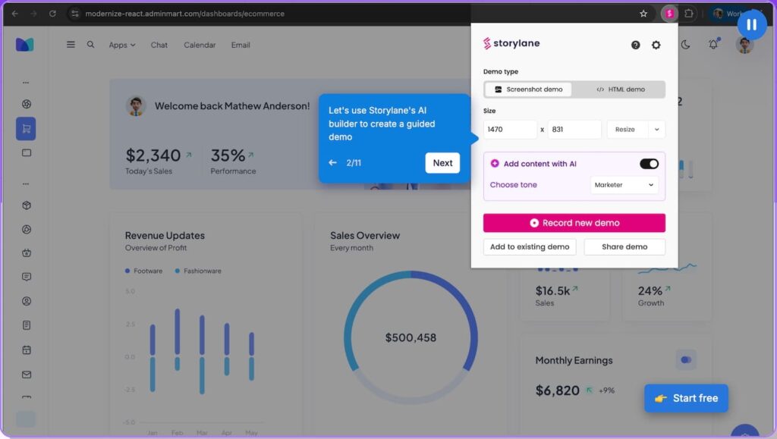Open the aperture dashboard icon in sidebar

pyautogui.click(x=27, y=104)
